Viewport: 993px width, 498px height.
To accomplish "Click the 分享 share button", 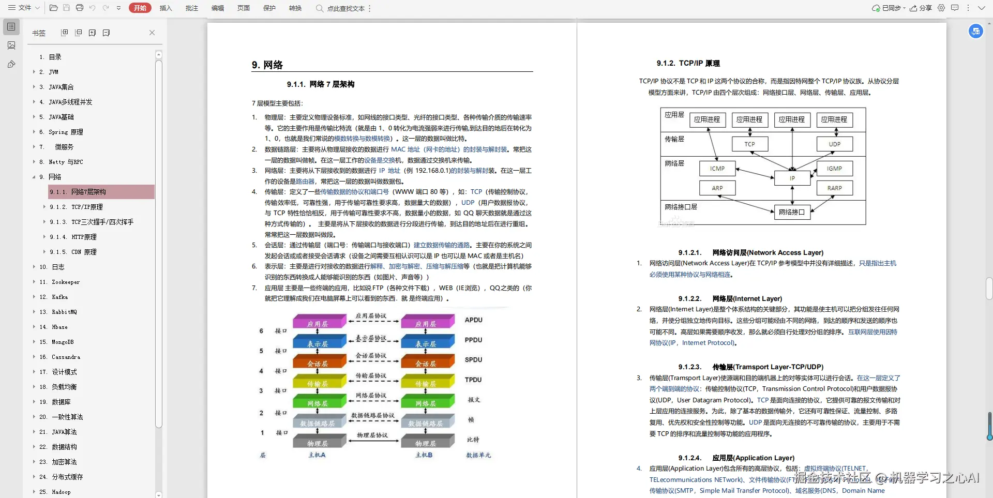I will point(921,8).
